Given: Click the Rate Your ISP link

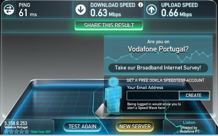Looking at the screenshot, I should (x=41, y=132).
